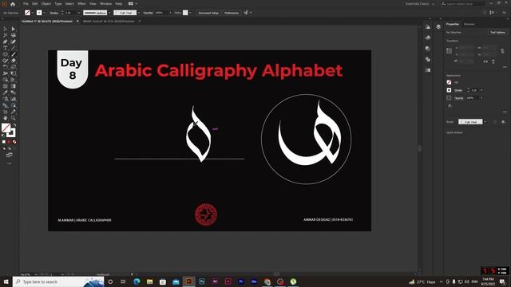This screenshot has width=511, height=287.
Task: Select the Ellipse tool
Action: (6, 54)
